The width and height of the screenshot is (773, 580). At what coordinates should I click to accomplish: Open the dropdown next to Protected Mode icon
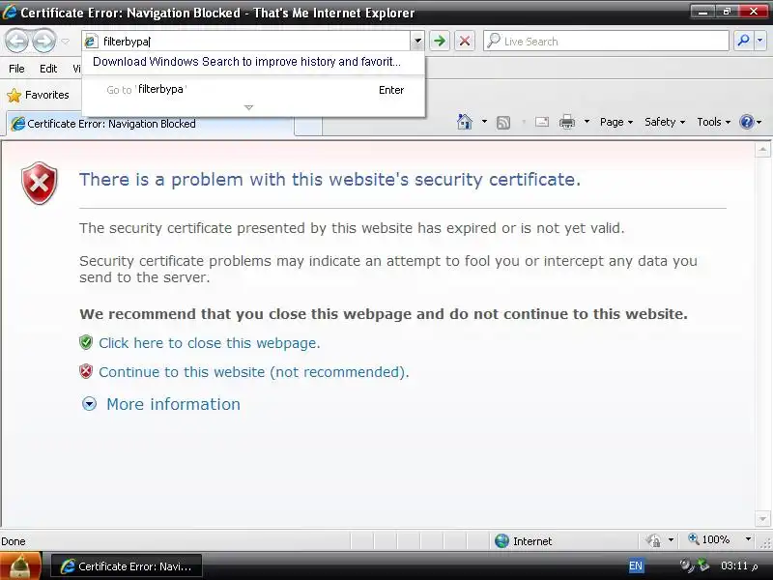click(671, 540)
